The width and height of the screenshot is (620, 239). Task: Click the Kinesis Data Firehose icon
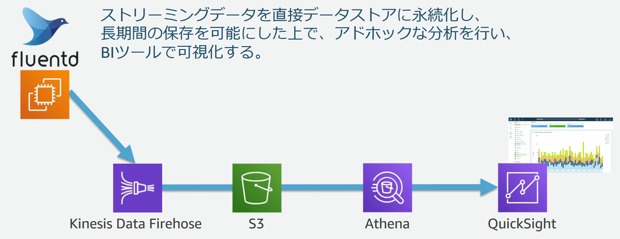coord(137,188)
